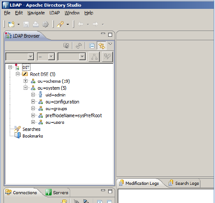Click the Print toolbar icon
Viewport: 215px width, 203px height.
36,24
